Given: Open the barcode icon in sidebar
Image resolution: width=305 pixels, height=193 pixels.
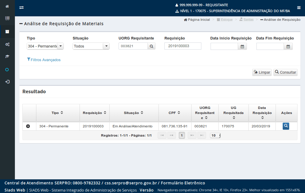Looking at the screenshot, I should [7, 18].
